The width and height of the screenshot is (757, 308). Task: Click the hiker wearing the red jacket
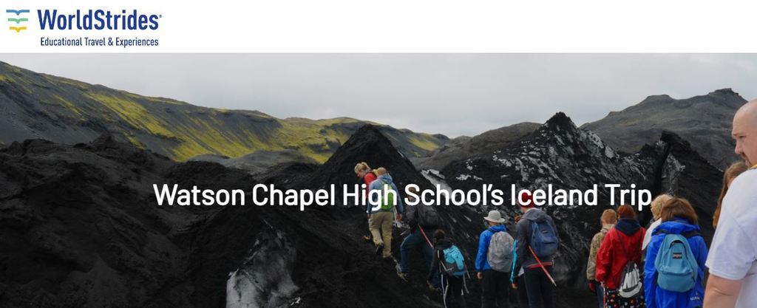tap(619, 256)
